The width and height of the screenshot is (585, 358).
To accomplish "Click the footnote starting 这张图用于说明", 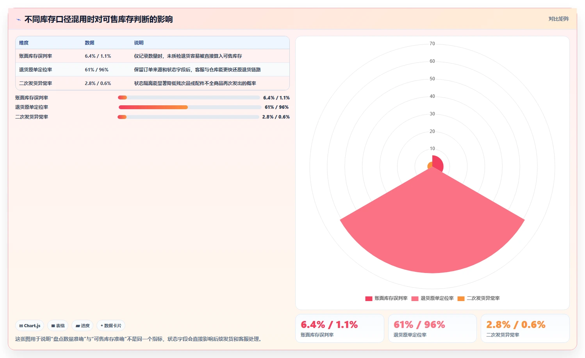I will click(139, 339).
